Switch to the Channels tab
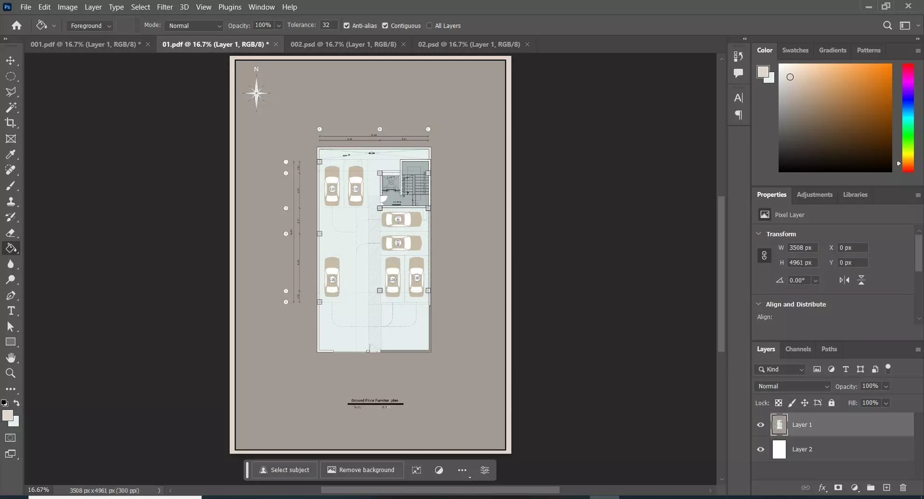 (798, 349)
